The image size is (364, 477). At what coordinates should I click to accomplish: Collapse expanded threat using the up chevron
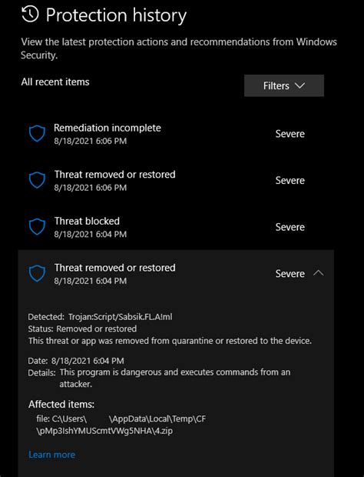[319, 273]
